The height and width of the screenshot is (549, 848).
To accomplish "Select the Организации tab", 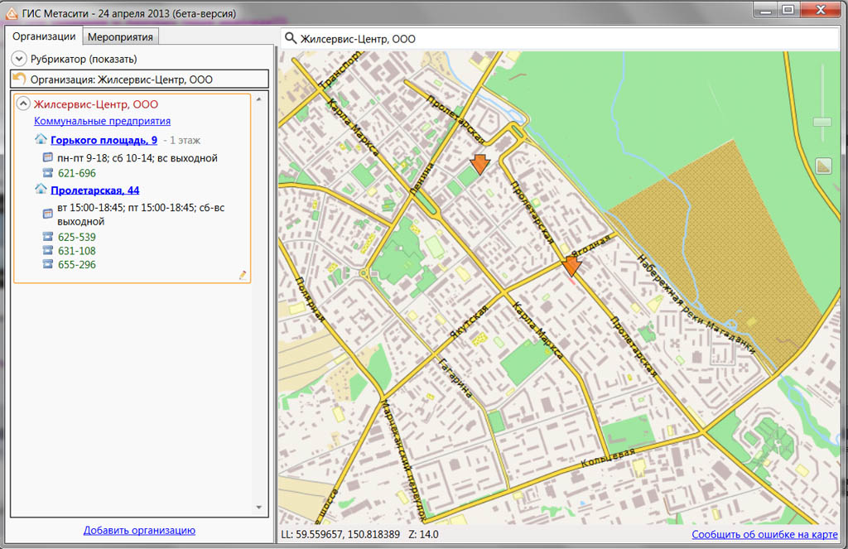I will pyautogui.click(x=44, y=36).
